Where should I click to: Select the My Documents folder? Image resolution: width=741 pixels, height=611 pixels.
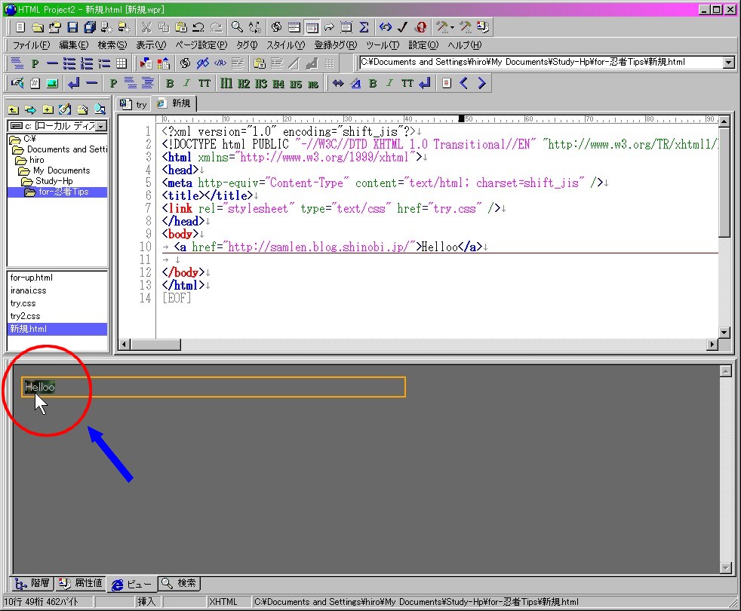point(60,170)
